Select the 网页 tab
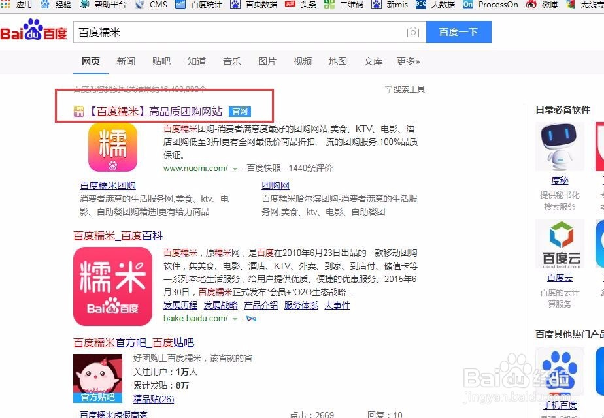 pyautogui.click(x=90, y=61)
